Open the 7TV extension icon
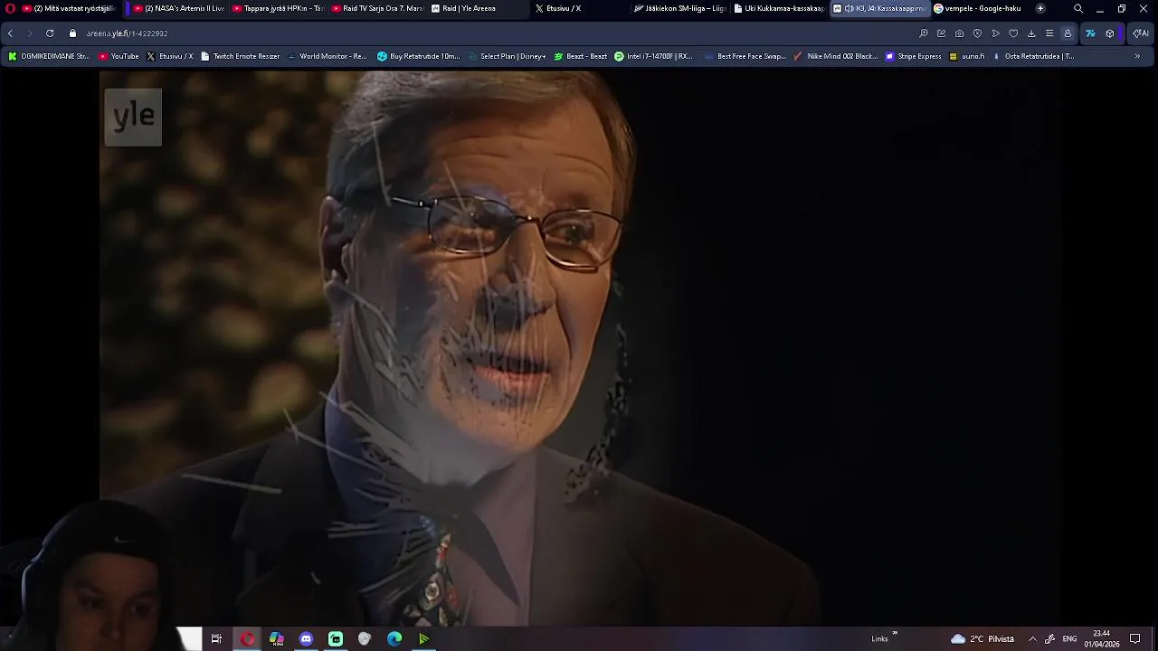Viewport: 1158px width, 651px height. pos(1090,33)
